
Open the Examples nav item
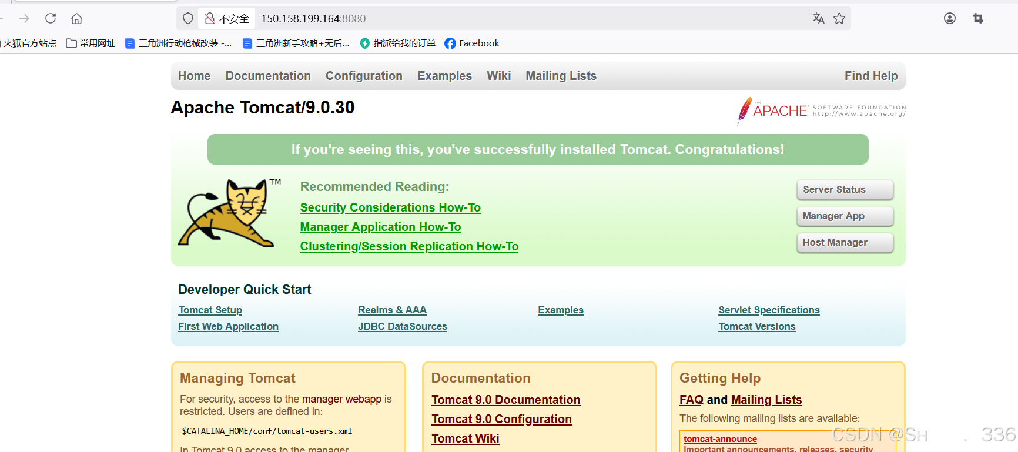pos(445,76)
